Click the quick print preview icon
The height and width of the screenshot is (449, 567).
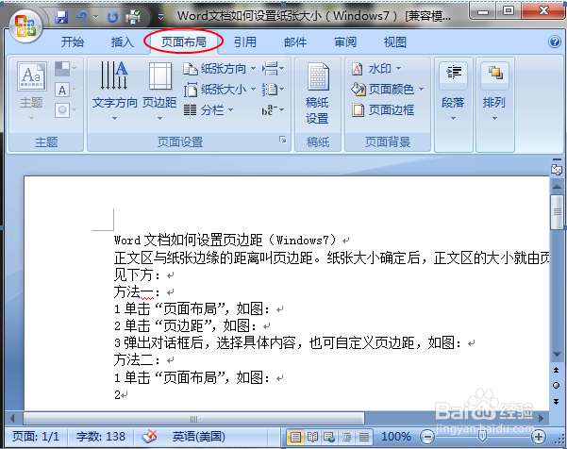coord(133,17)
